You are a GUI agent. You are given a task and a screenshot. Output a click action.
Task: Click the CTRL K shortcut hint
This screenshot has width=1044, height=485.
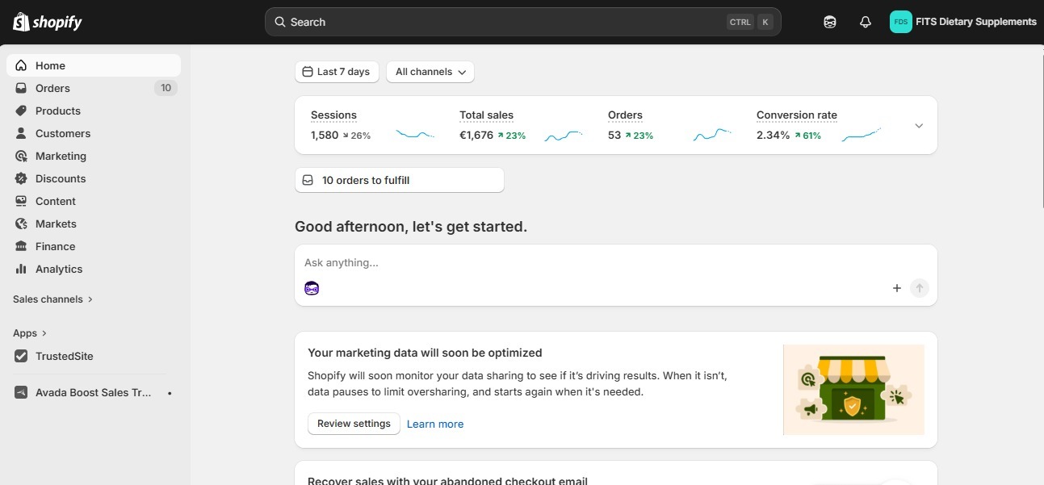pos(750,22)
